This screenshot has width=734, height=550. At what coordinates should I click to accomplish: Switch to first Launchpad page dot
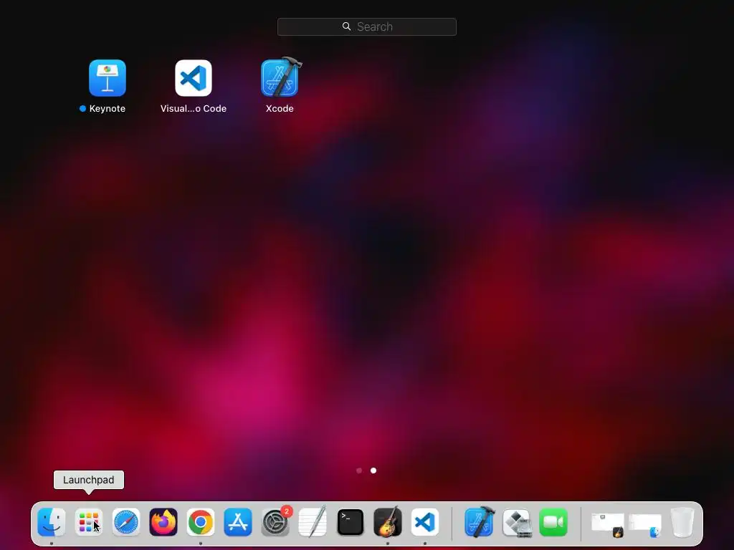(x=359, y=471)
